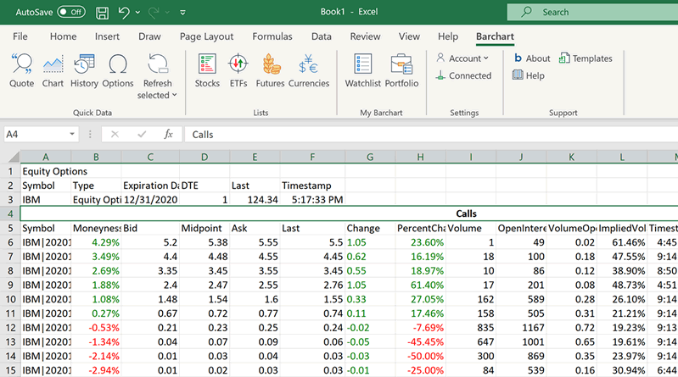Viewport: 678px width, 377px height.
Task: Switch to the Data ribbon tab
Action: click(322, 36)
